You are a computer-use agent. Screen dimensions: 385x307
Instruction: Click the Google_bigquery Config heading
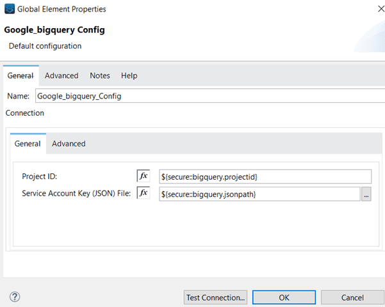point(54,30)
